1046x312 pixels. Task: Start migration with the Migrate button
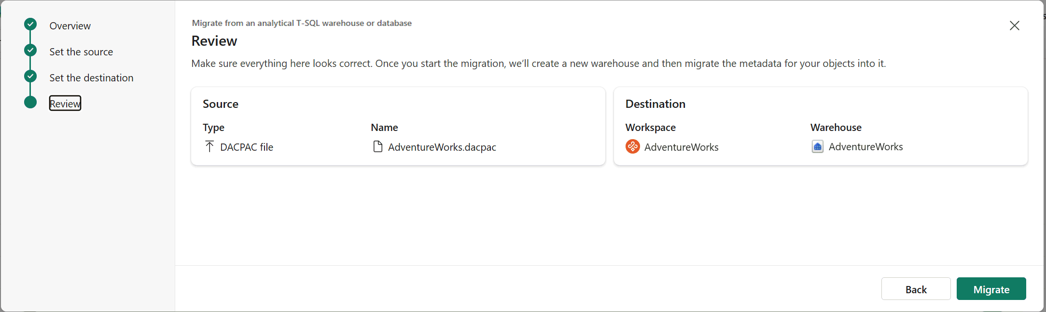click(991, 289)
